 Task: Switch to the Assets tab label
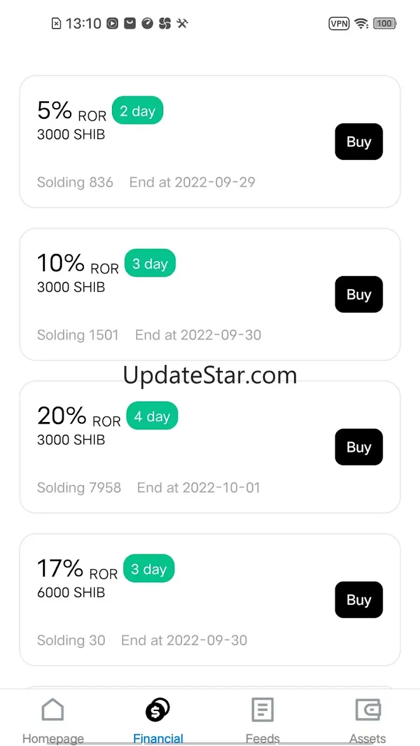pyautogui.click(x=368, y=738)
